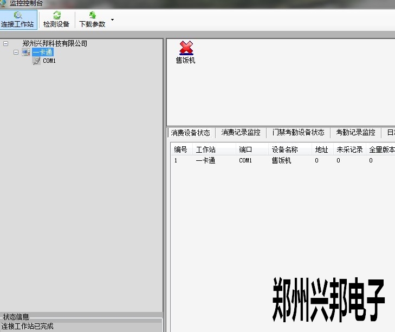Click the 一卡通 workstation computer icon
395x332 pixels.
pyautogui.click(x=26, y=53)
